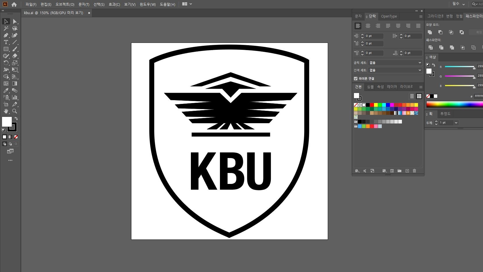The height and width of the screenshot is (272, 483).
Task: Open the 간격 세트 dropdown
Action: pos(395,70)
